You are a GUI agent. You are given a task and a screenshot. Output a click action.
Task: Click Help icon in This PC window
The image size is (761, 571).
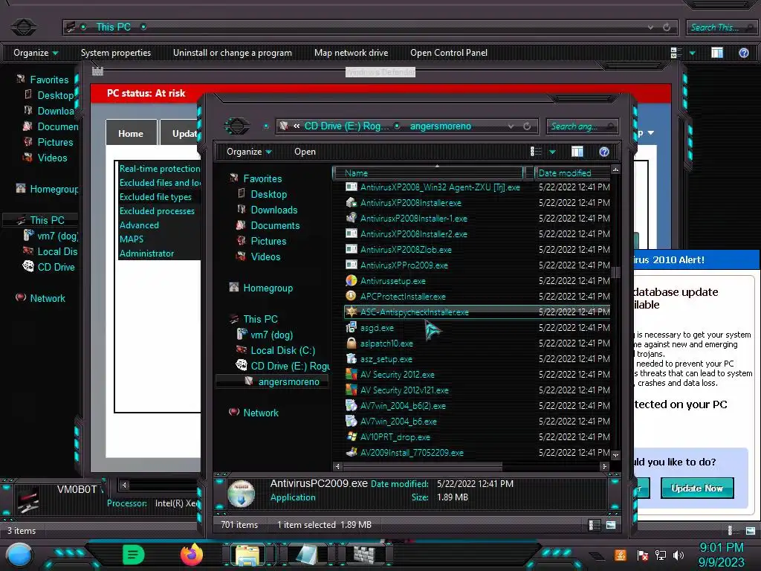point(743,53)
